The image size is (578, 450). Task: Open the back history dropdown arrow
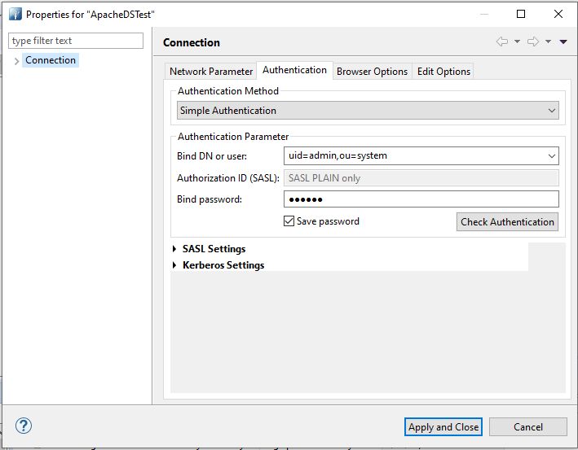[517, 42]
